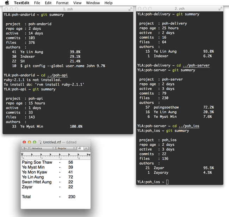Open the File menu
The width and height of the screenshot is (229, 217).
click(x=37, y=3)
